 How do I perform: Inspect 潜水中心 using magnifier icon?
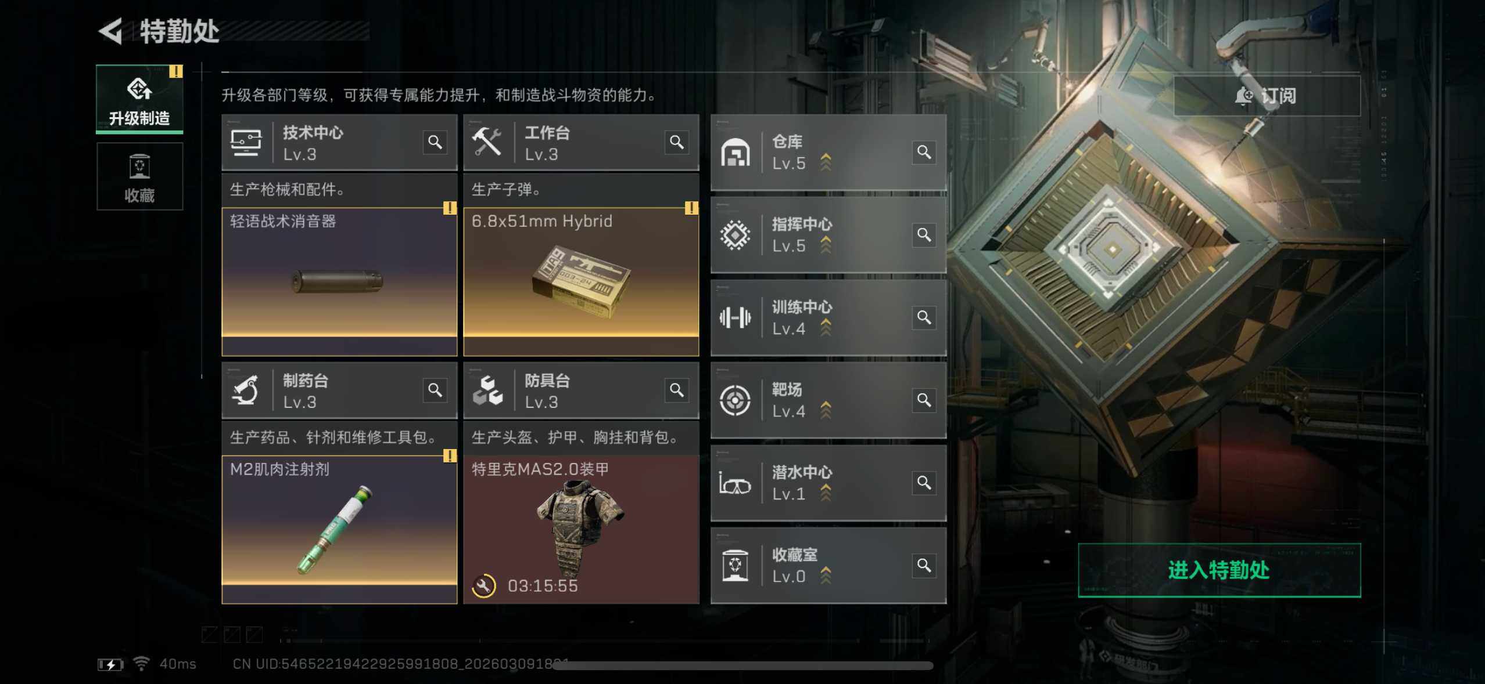(924, 483)
